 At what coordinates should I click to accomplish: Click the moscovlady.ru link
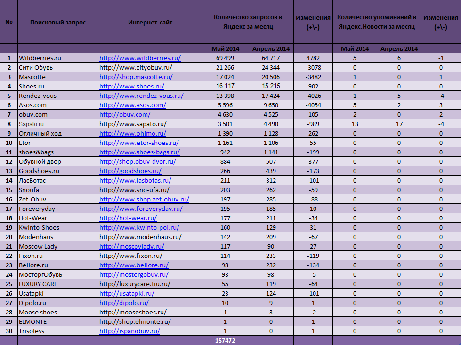132,246
